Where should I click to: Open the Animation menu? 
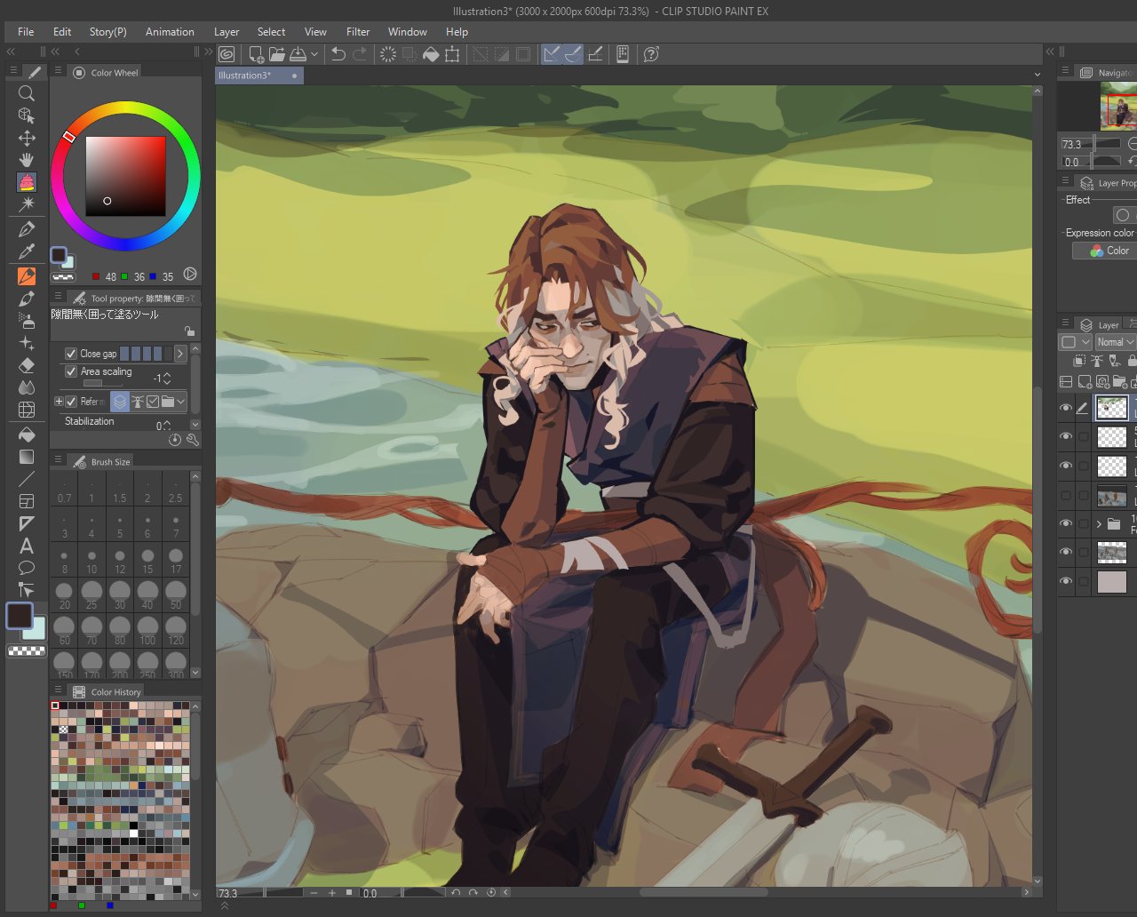(170, 32)
